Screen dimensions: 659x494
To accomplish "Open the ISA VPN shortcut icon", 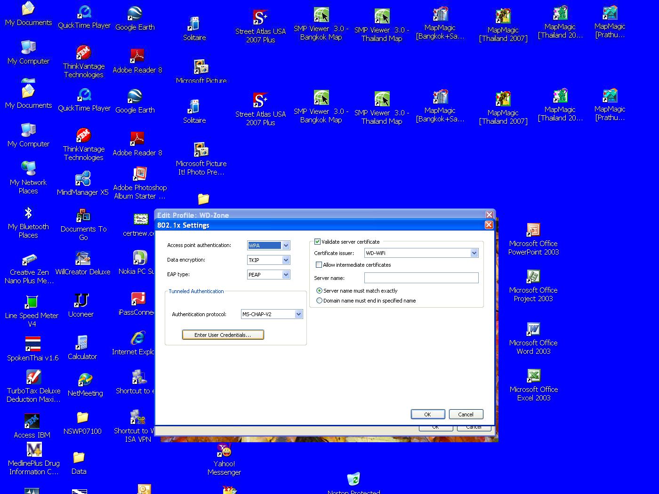I will [137, 417].
